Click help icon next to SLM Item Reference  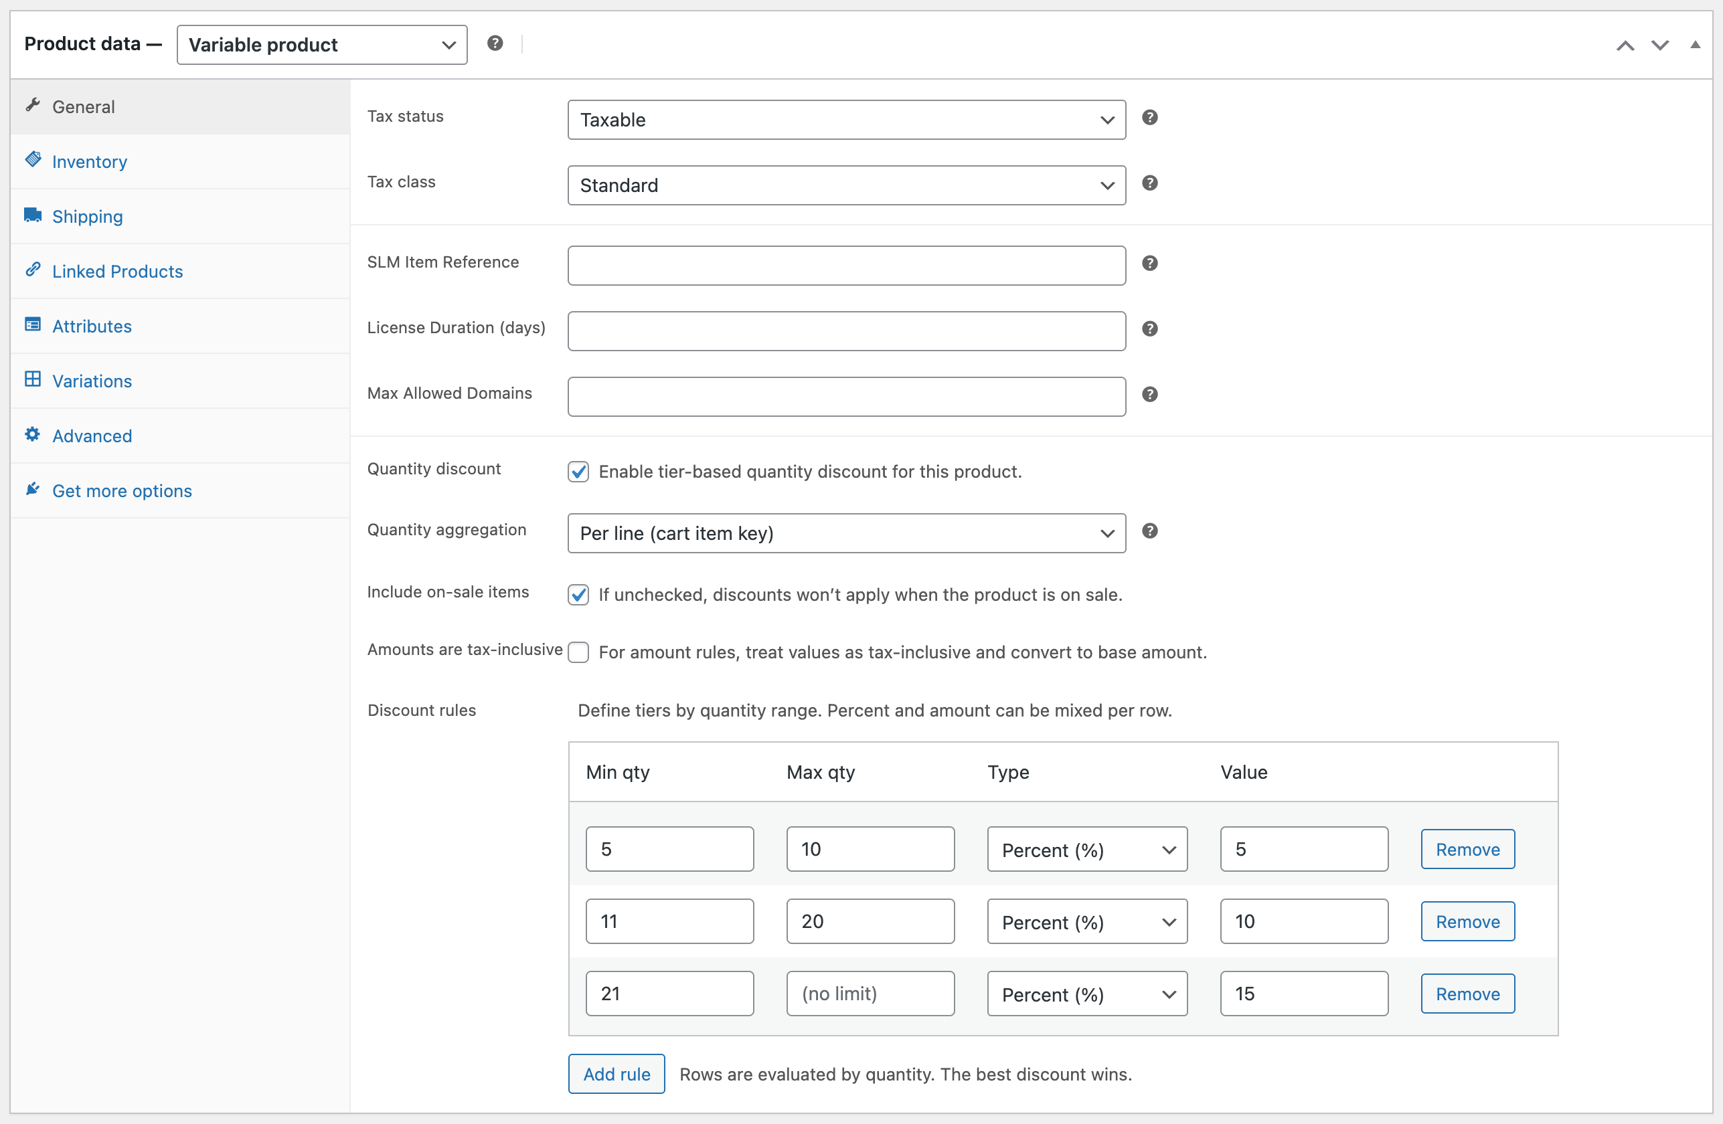pyautogui.click(x=1149, y=264)
